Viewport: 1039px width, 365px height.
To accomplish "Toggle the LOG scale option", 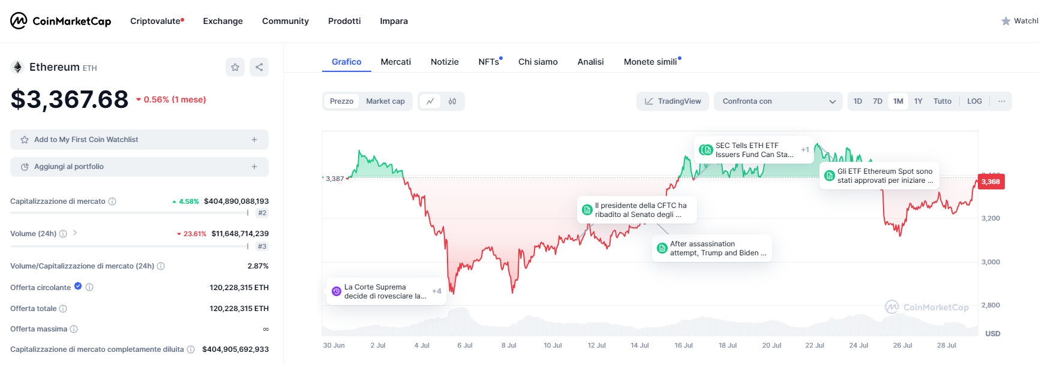I will click(974, 101).
